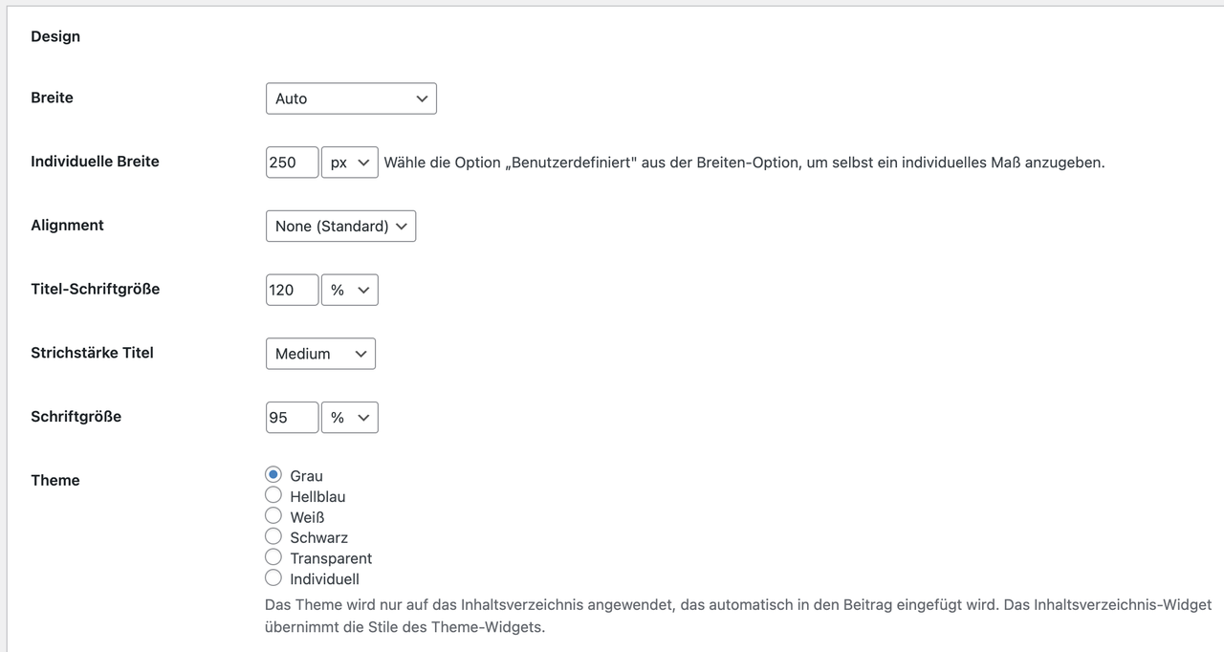
Task: Select the Transparent theme radio button
Action: [273, 557]
